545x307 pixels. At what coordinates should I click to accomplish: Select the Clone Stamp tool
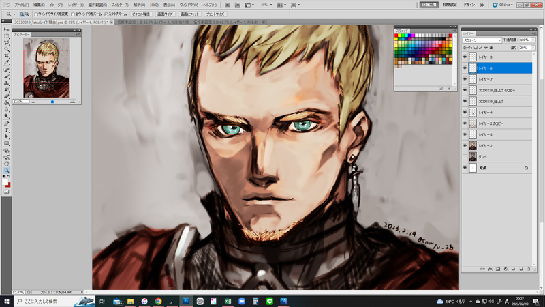[7, 83]
